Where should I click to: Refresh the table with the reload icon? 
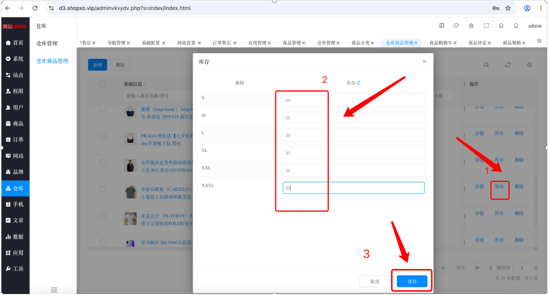coord(508,65)
